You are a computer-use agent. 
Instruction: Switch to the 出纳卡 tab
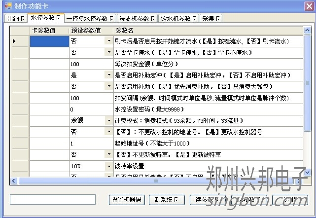tap(16, 19)
